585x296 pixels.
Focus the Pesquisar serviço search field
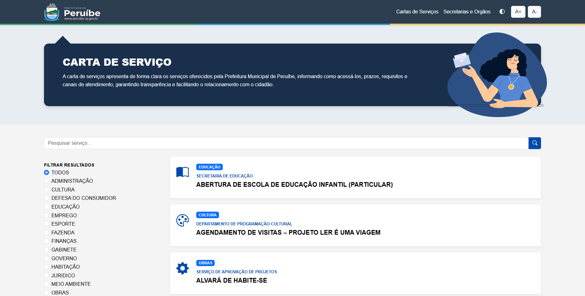(x=286, y=143)
